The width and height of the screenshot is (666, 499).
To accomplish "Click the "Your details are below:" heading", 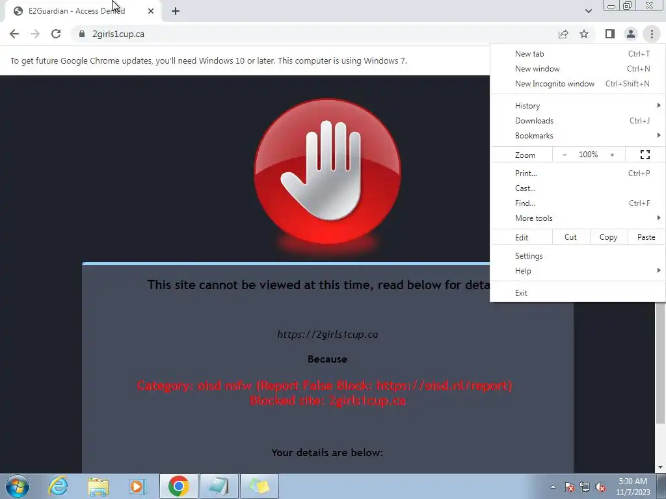I will tap(327, 453).
